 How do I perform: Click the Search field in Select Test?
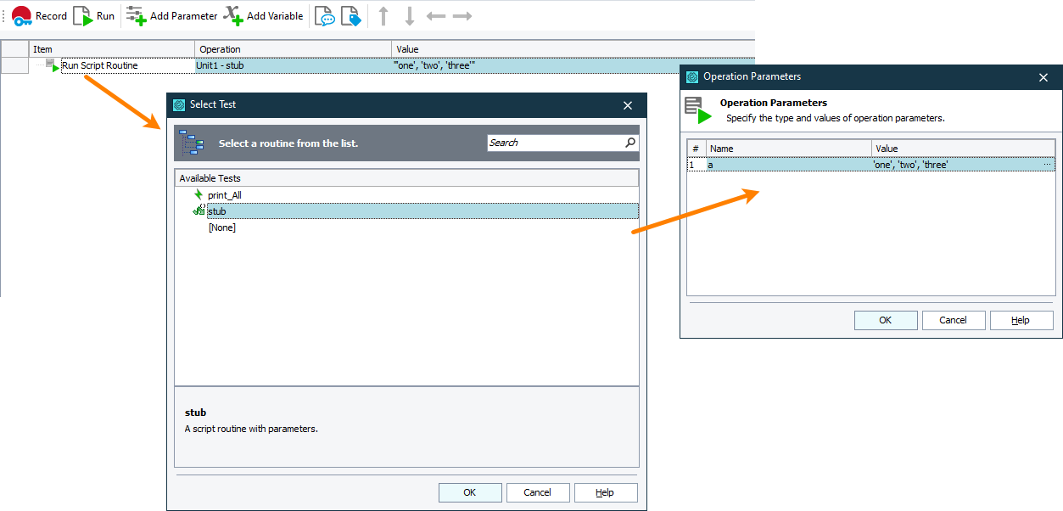[557, 143]
